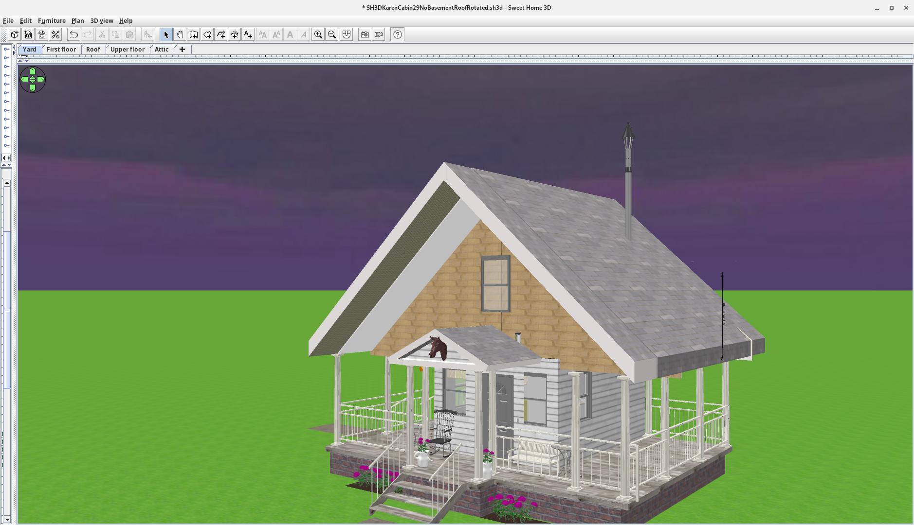Select the Add text label tool

coord(248,35)
